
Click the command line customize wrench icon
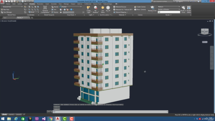click(51, 112)
